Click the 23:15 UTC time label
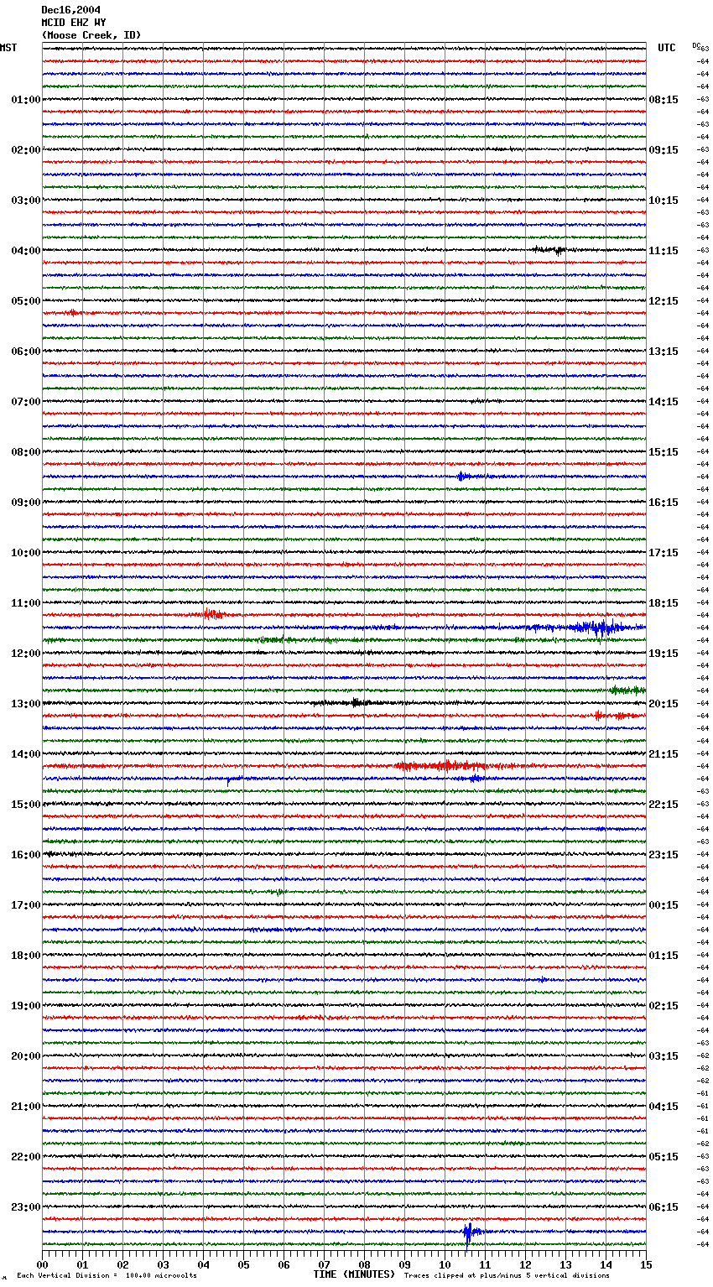 664,855
